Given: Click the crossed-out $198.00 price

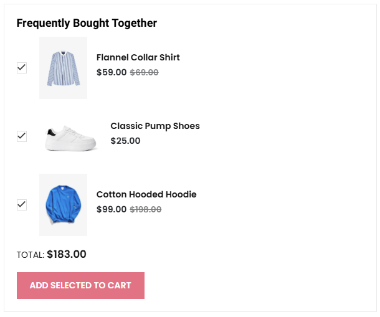Looking at the screenshot, I should click(146, 209).
